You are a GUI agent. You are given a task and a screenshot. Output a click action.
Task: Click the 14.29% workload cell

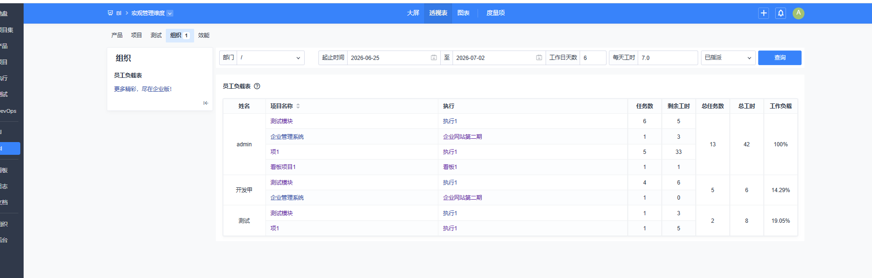click(x=780, y=190)
